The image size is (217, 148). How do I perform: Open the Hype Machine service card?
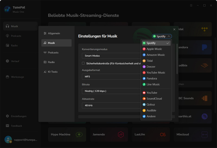point(67,134)
